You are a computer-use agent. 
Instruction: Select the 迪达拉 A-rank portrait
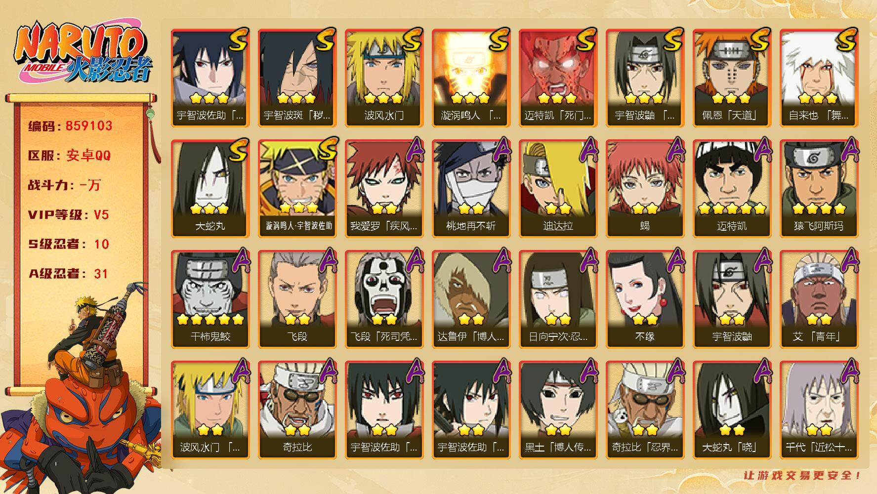point(558,188)
